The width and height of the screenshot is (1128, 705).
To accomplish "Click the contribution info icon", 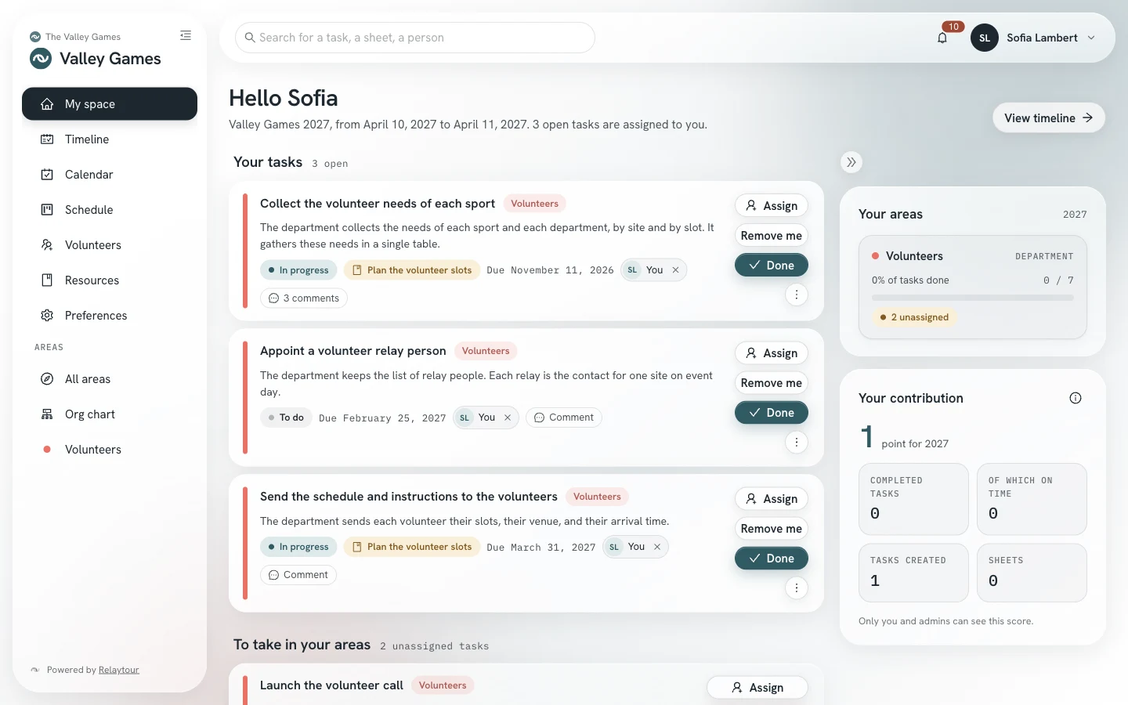I will click(x=1076, y=398).
